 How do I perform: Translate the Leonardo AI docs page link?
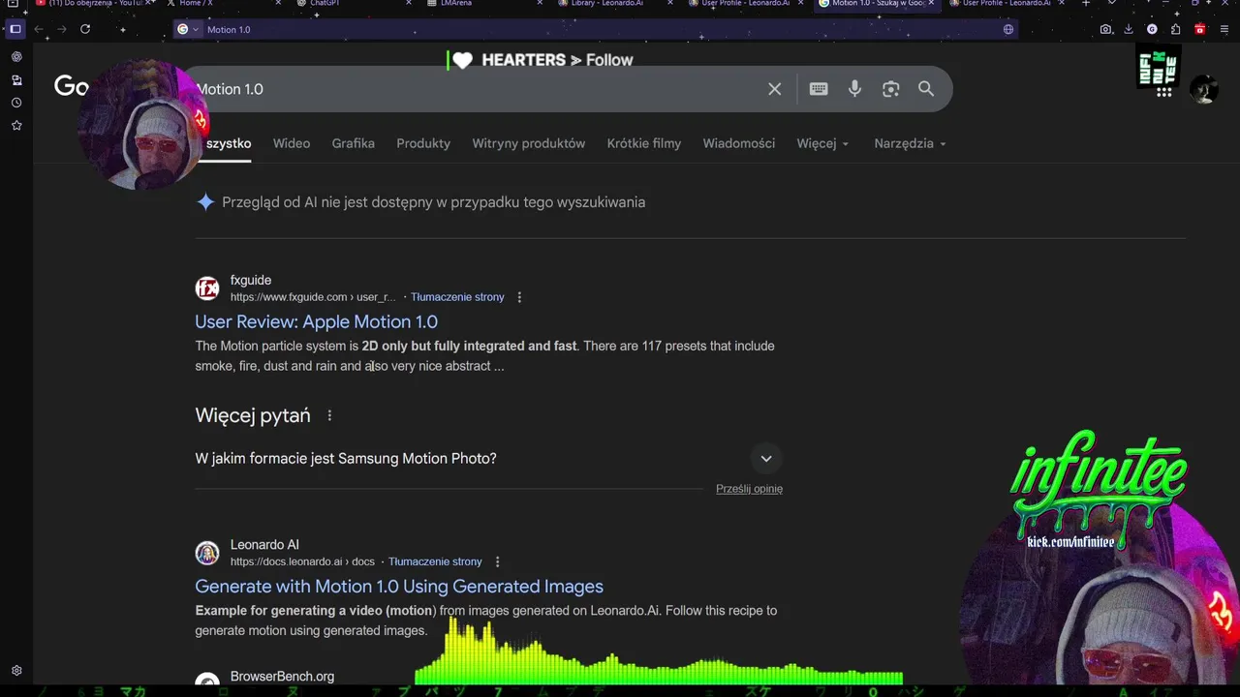tap(435, 561)
